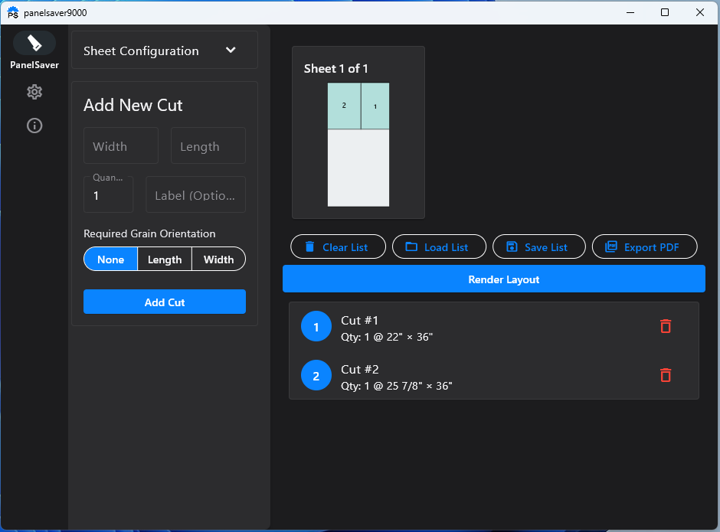Click the "Add New Cut" heading
This screenshot has width=720, height=532.
click(133, 105)
